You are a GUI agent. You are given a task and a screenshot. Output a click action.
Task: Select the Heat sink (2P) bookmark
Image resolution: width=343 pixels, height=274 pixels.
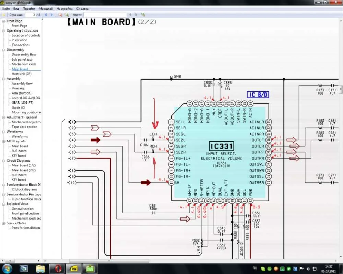click(x=21, y=74)
